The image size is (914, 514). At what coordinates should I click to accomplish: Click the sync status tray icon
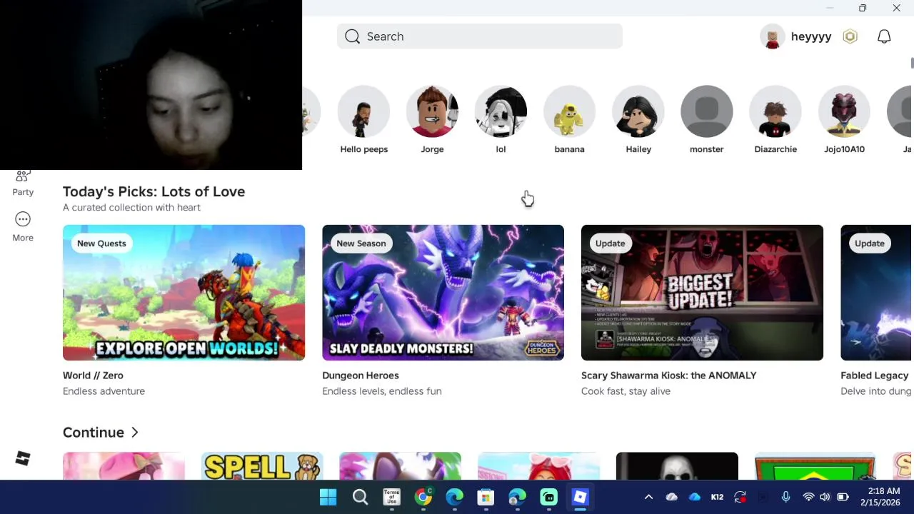tap(740, 497)
